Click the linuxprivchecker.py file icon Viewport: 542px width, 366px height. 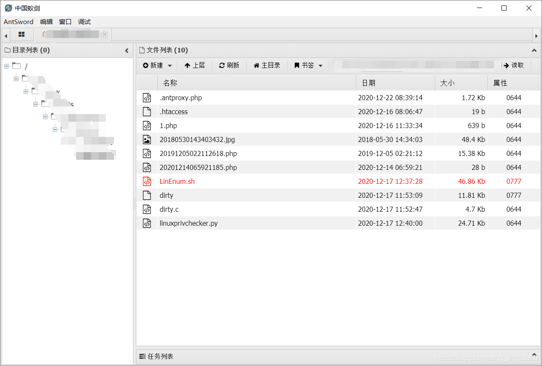tap(146, 223)
